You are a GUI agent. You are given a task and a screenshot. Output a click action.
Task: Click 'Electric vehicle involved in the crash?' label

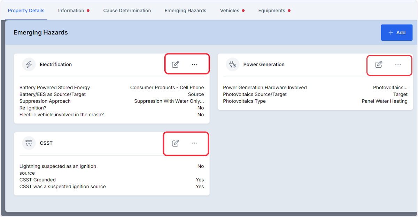pos(62,115)
